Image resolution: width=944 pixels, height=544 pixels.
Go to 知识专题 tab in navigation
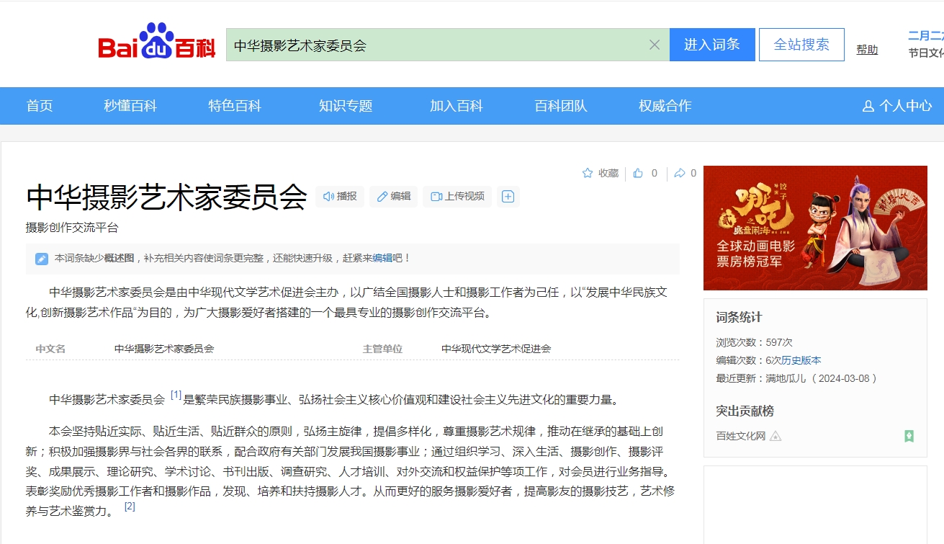346,106
